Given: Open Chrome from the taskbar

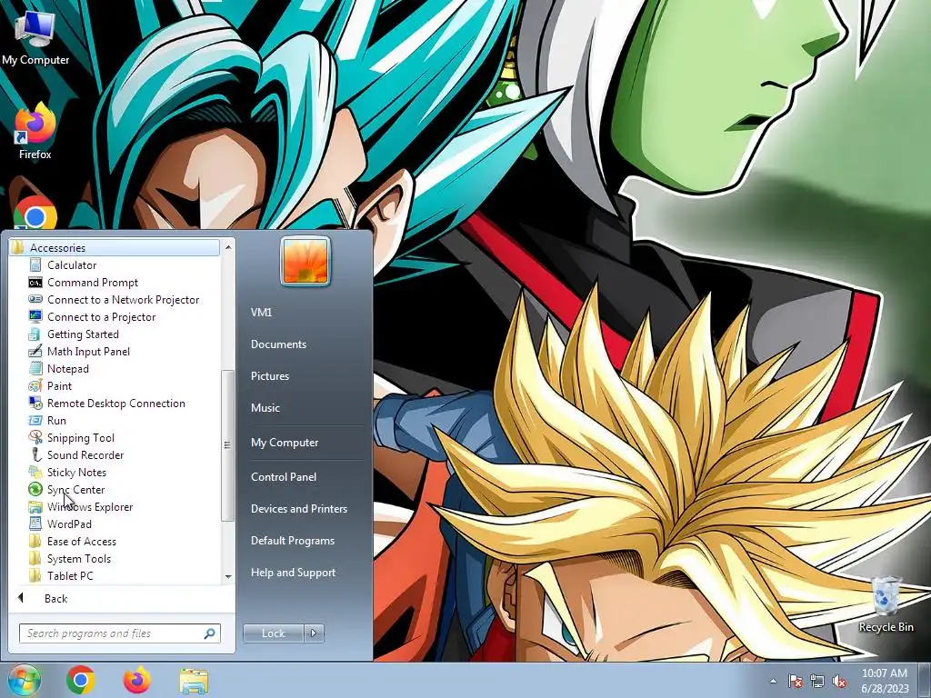Looking at the screenshot, I should point(81,680).
